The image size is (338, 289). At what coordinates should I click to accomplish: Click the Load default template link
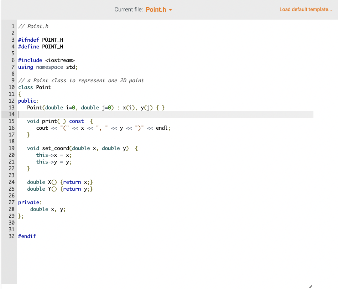click(306, 9)
